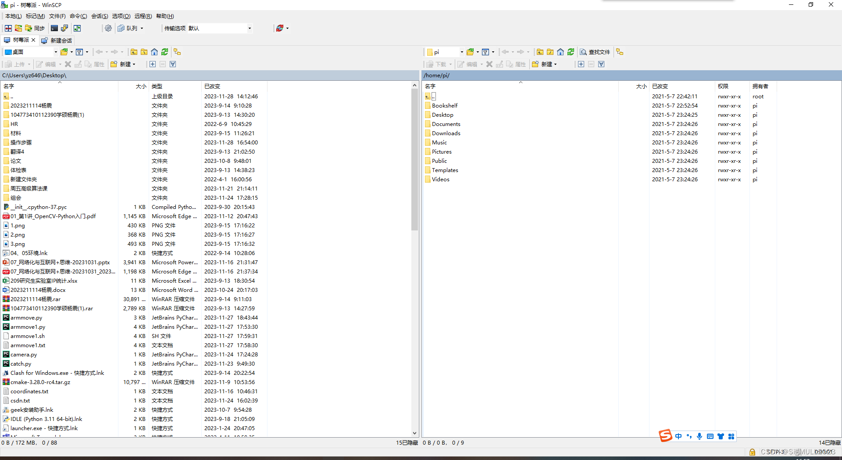Screen dimensions: 842x460
Task: Click local Select Files plus icon
Action: (153, 64)
